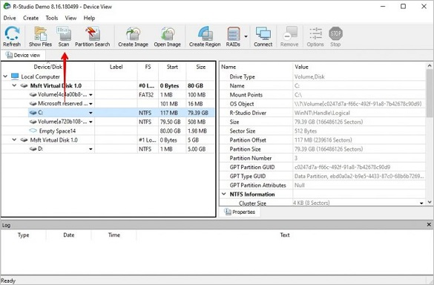This screenshot has height=285, width=434.
Task: Open the dropdown arrow beside the C: volume
Action: click(91, 113)
